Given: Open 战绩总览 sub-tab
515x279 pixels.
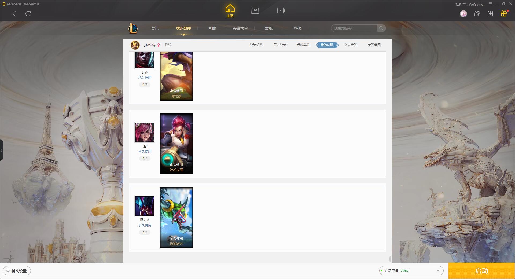Looking at the screenshot, I should pos(256,45).
